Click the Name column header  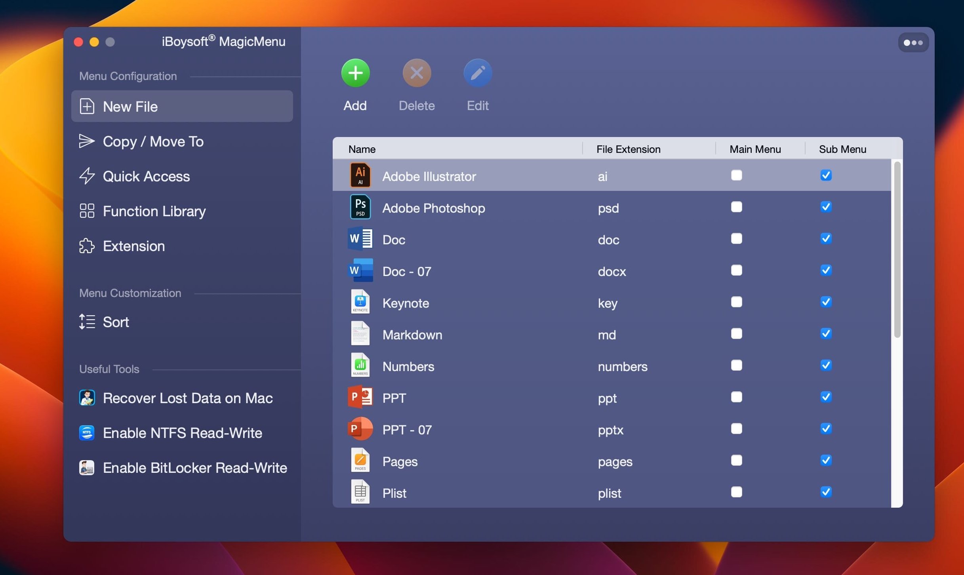[x=362, y=149]
